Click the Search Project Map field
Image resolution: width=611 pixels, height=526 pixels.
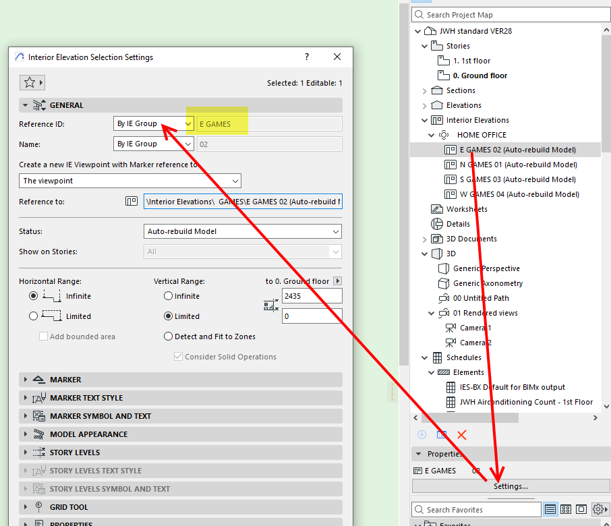(511, 15)
